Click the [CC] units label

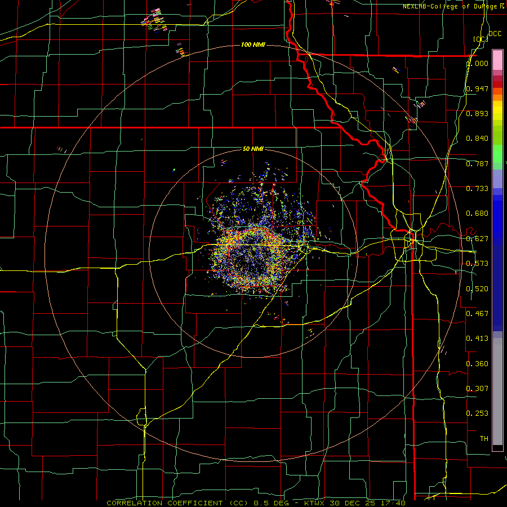(x=481, y=39)
